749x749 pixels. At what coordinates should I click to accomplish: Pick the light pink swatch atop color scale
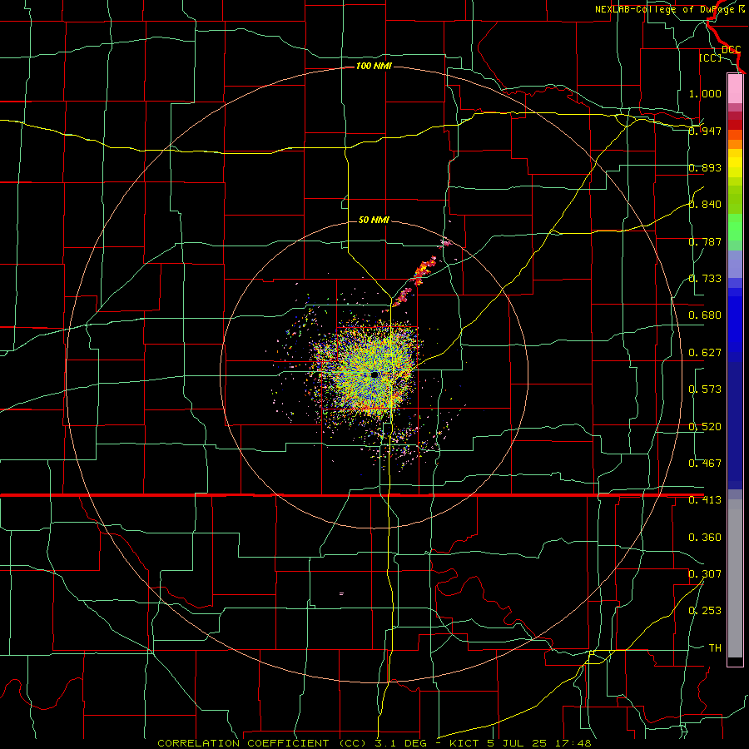pyautogui.click(x=735, y=88)
